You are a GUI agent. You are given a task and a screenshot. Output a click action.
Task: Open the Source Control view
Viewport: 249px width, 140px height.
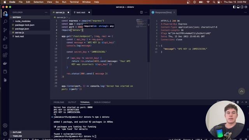[x=5, y=30]
